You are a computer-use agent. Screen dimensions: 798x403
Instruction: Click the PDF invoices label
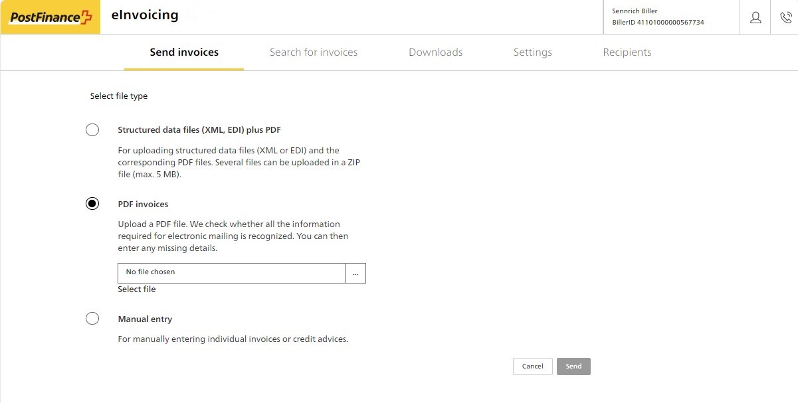(143, 204)
